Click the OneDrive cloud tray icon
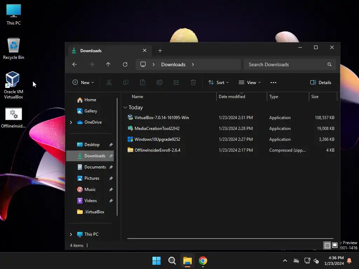The image size is (359, 269). point(296,261)
